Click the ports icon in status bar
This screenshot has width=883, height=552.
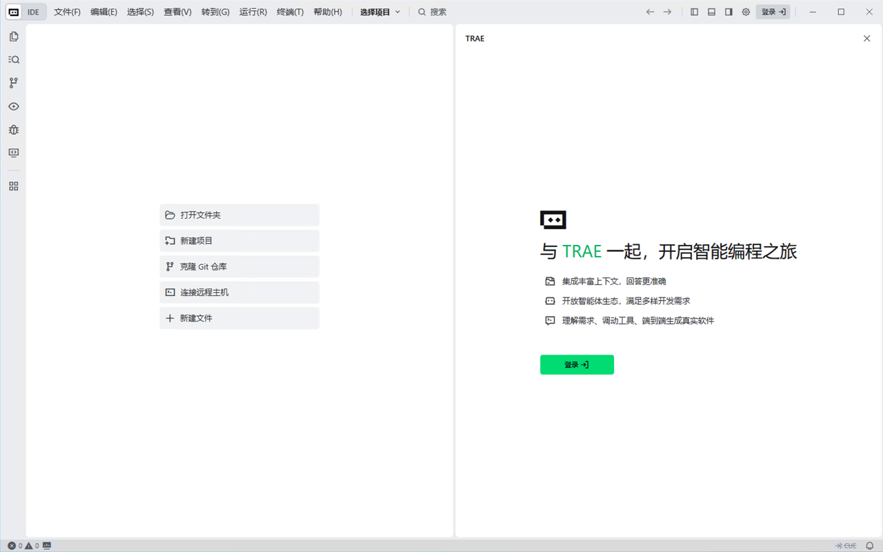click(47, 546)
